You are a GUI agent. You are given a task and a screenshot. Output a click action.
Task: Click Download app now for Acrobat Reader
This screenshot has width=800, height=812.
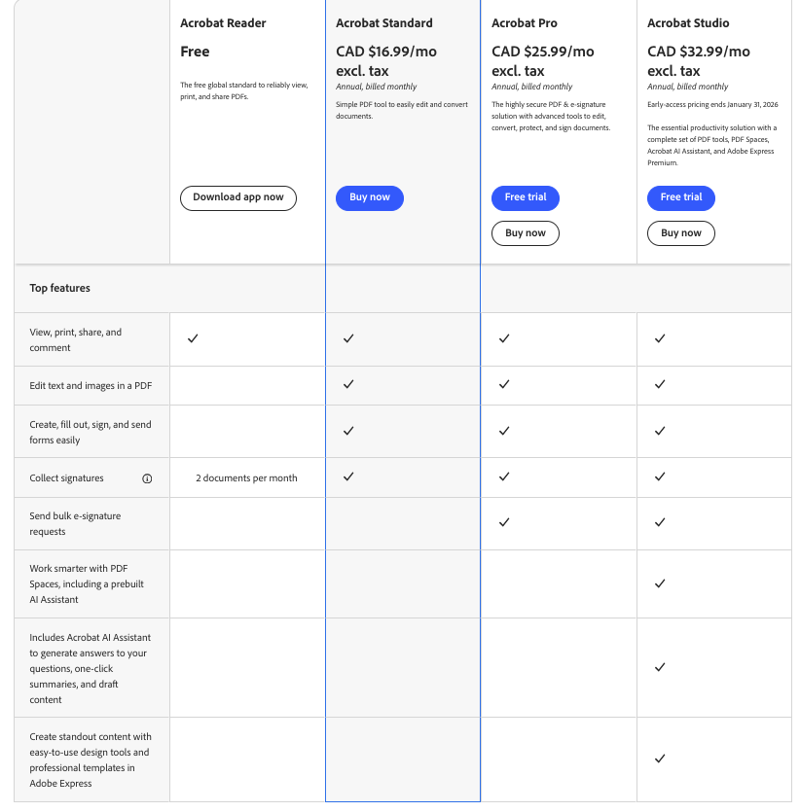pos(237,197)
